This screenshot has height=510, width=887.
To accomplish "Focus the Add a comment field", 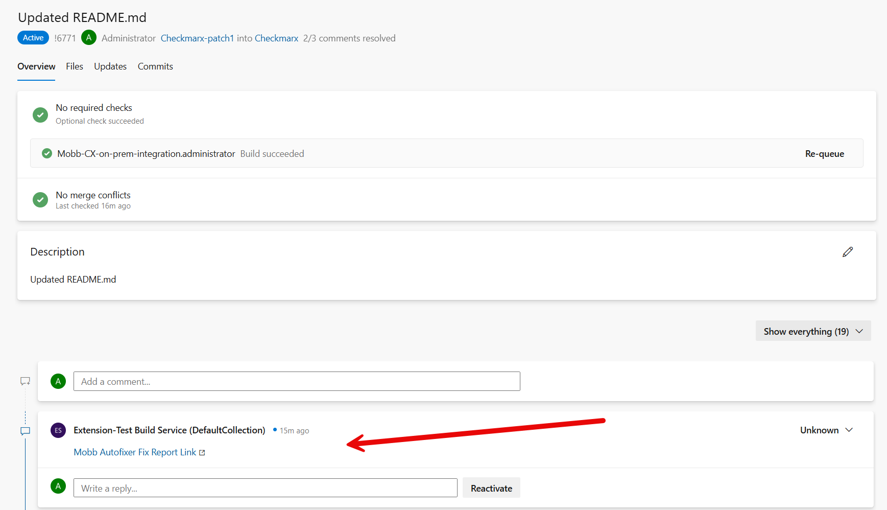I will click(x=297, y=381).
